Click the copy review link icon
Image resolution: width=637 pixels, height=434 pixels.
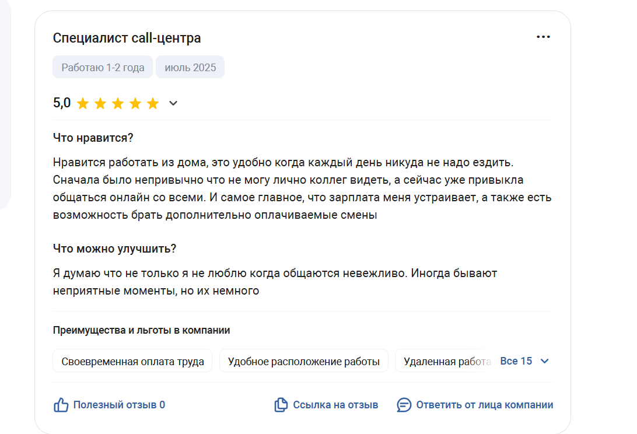click(x=281, y=405)
